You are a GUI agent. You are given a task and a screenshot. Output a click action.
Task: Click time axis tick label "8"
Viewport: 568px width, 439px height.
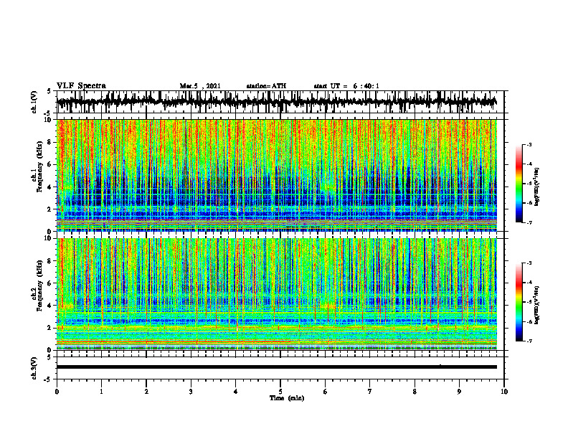[415, 392]
